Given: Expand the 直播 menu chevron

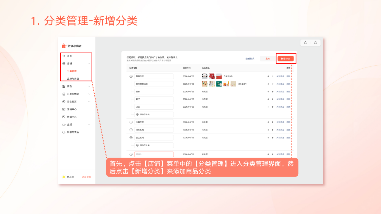Looking at the screenshot, I should pyautogui.click(x=89, y=125).
